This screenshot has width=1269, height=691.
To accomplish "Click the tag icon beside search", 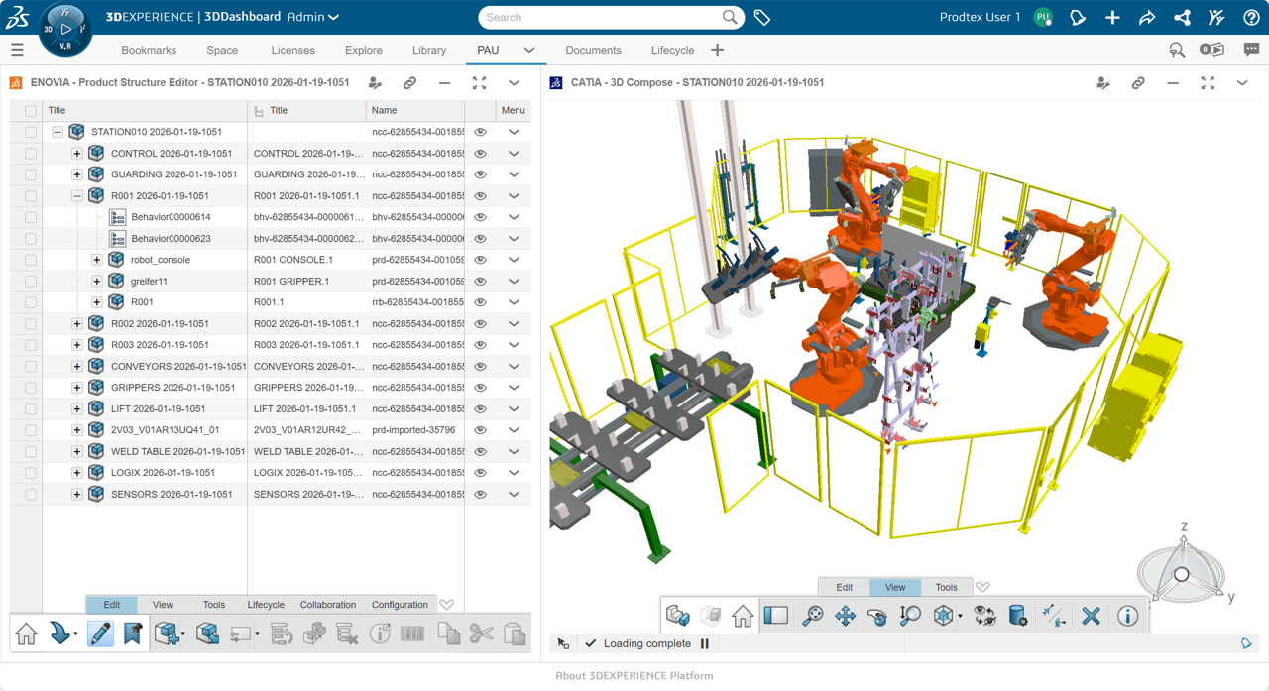I will 761,17.
